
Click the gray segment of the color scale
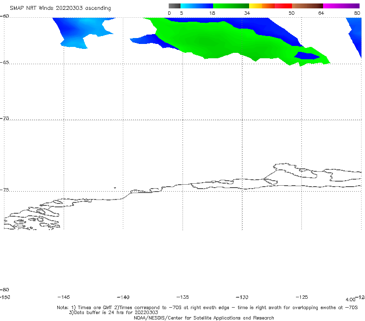coord(174,6)
